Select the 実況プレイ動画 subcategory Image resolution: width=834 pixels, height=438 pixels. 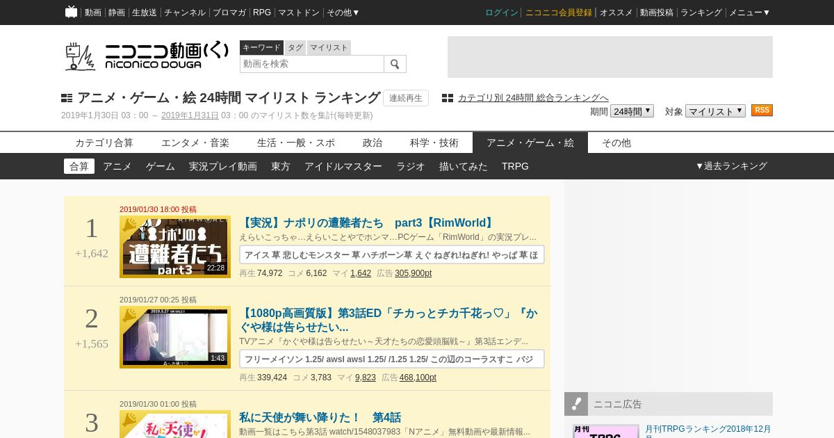pyautogui.click(x=223, y=166)
